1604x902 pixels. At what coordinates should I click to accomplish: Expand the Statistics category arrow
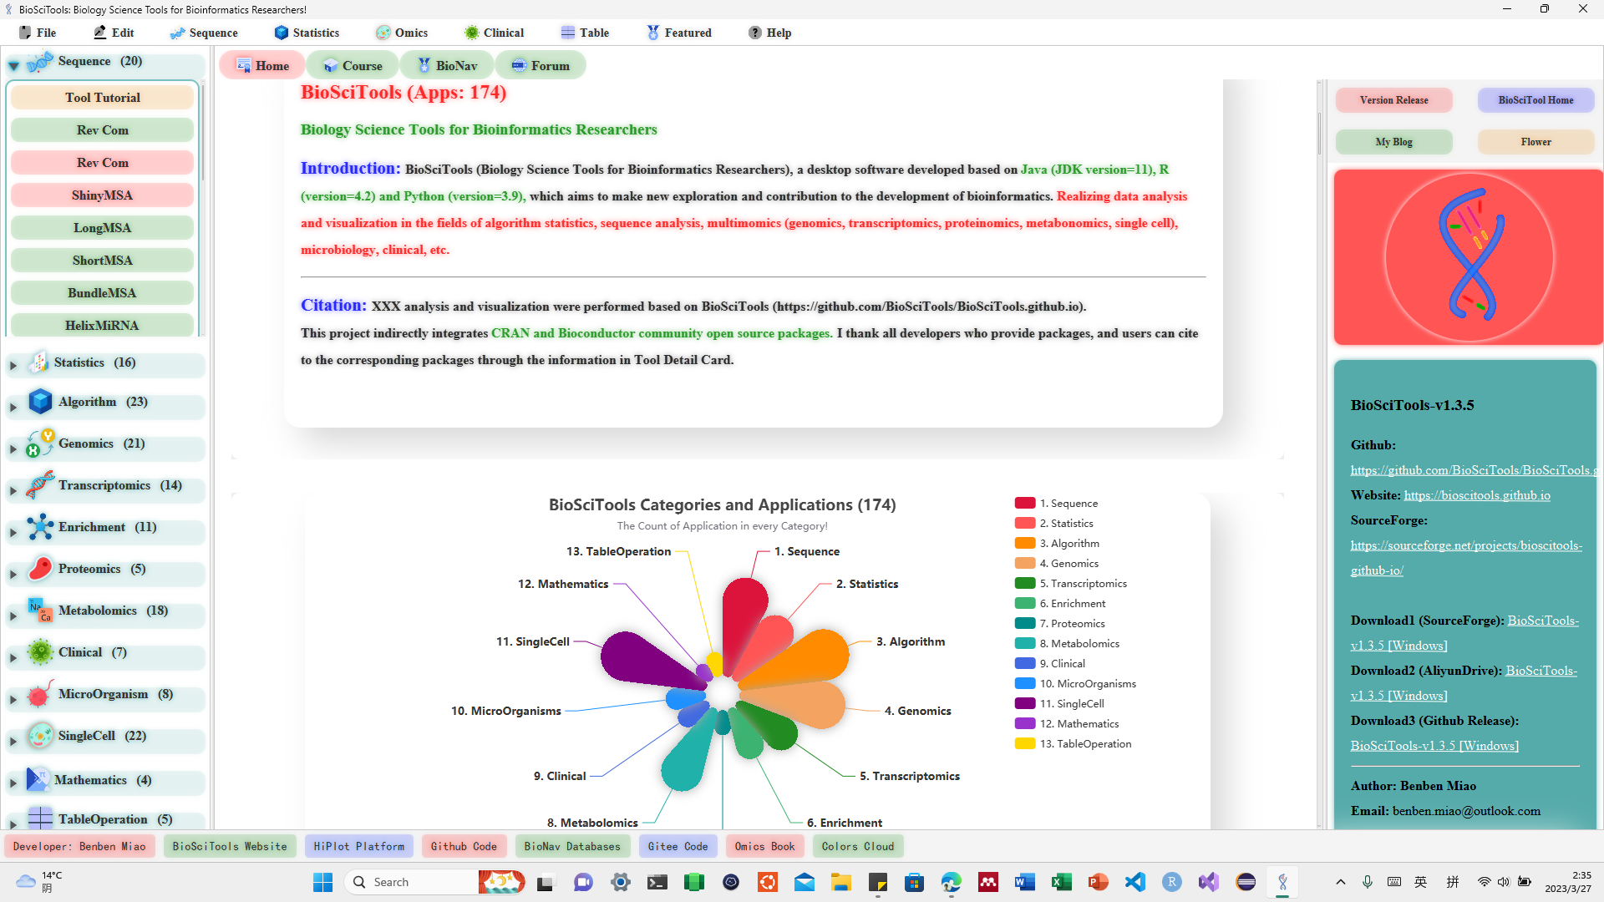(13, 365)
